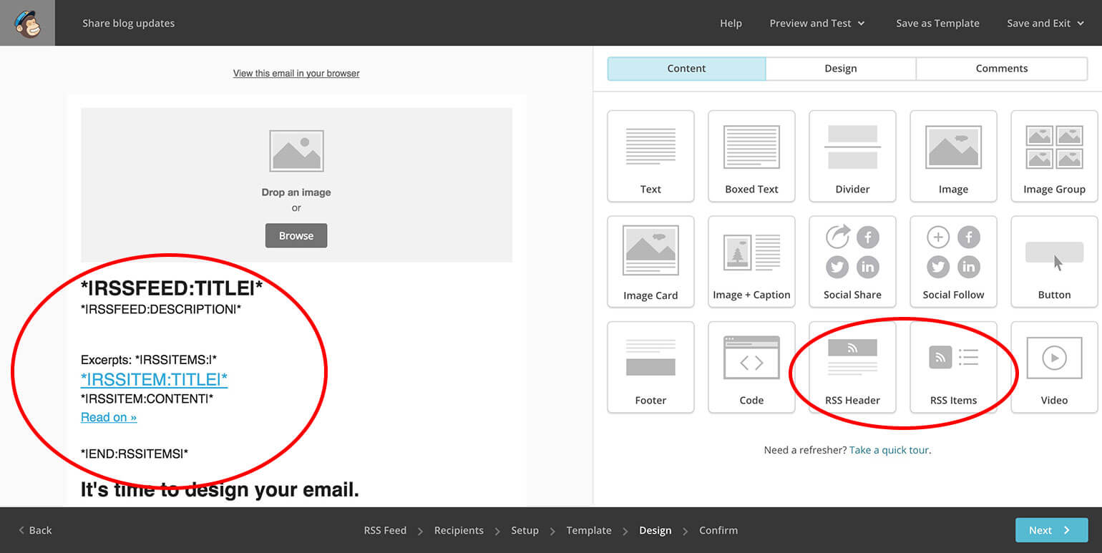Viewport: 1102px width, 553px height.
Task: Select the RSS Header block
Action: pos(852,367)
